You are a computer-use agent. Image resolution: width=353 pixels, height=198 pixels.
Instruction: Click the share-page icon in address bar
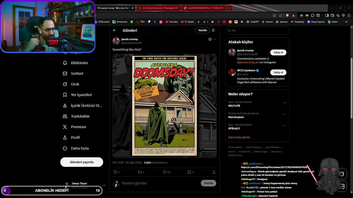[281, 15]
